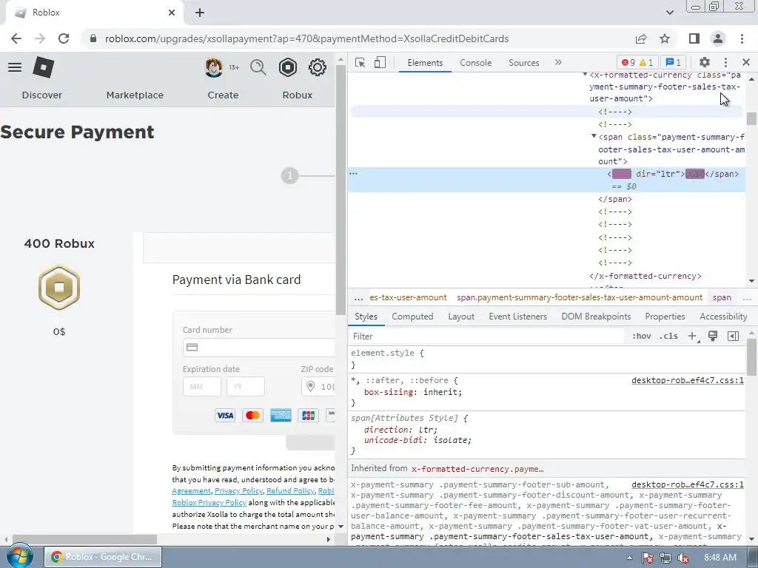Toggle the computed styles sidebar icon
The height and width of the screenshot is (568, 758).
click(733, 337)
